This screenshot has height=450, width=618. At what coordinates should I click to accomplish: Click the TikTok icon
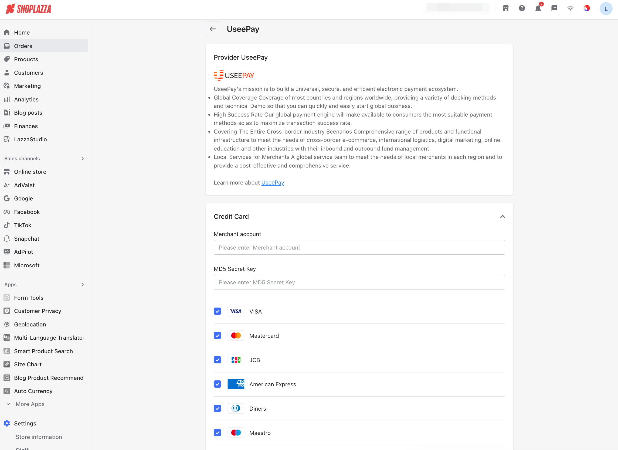pos(7,225)
